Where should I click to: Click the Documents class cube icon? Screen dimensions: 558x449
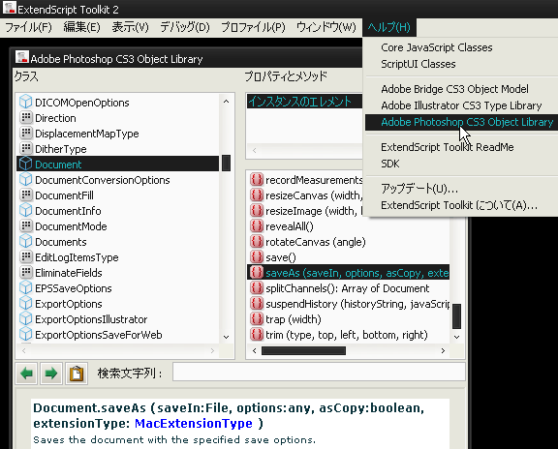point(25,241)
